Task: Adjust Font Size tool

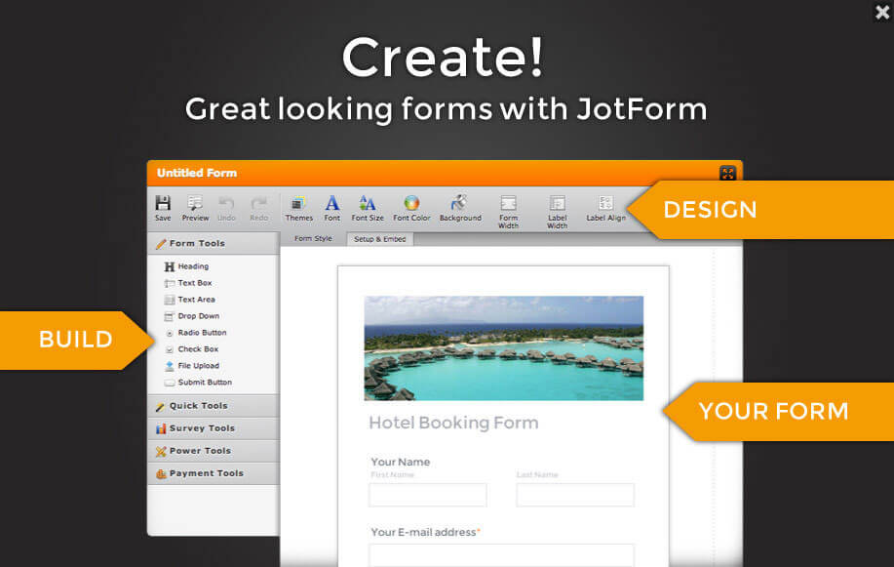Action: 368,208
